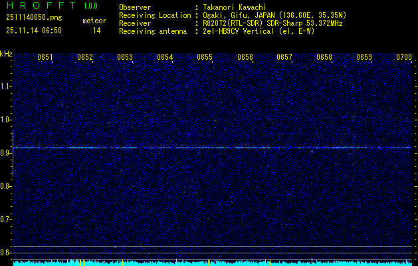The width and height of the screenshot is (418, 266).
Task: Click the 0.6 frequency axis label
Action: click(x=6, y=252)
